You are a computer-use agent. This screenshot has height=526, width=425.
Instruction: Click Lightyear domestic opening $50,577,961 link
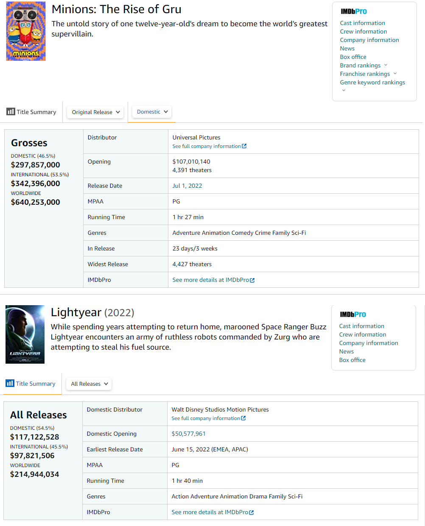[188, 434]
